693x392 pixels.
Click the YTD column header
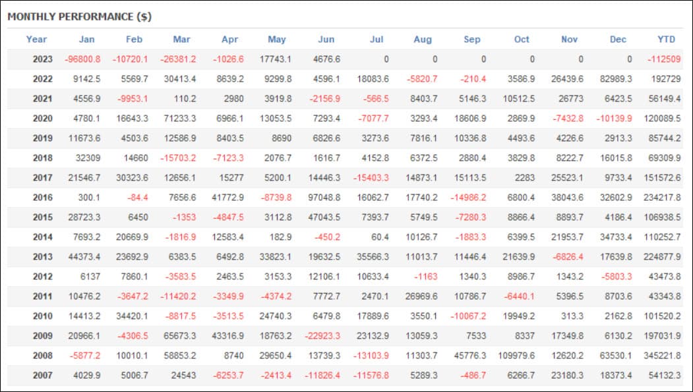tap(666, 40)
